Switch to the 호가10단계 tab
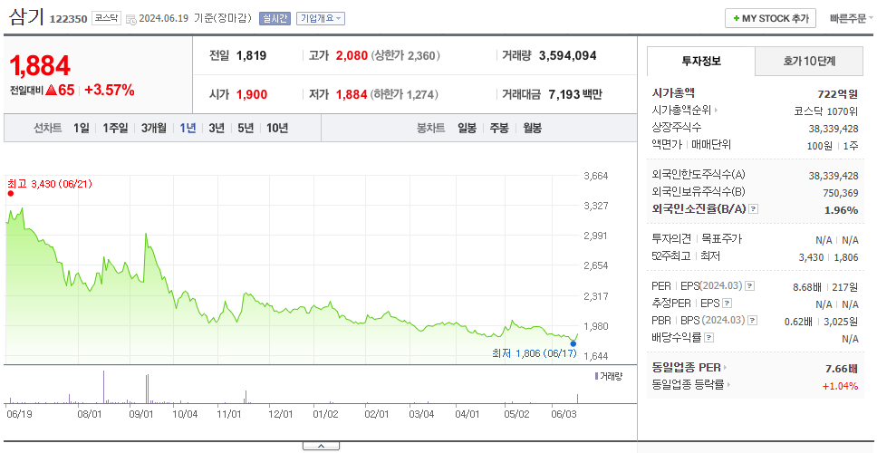The image size is (877, 453). click(809, 61)
